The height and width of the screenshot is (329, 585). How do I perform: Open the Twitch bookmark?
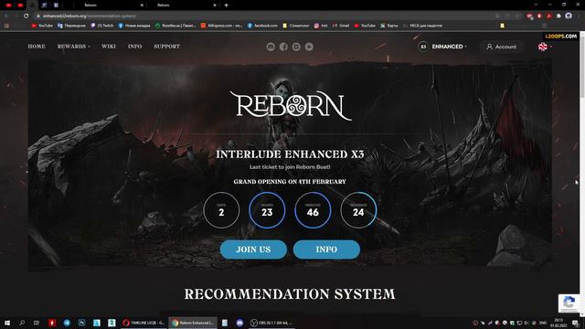[x=102, y=26]
